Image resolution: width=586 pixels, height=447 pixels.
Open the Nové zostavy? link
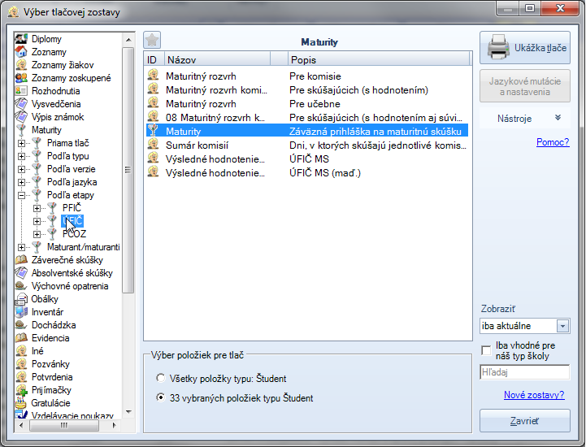(534, 395)
